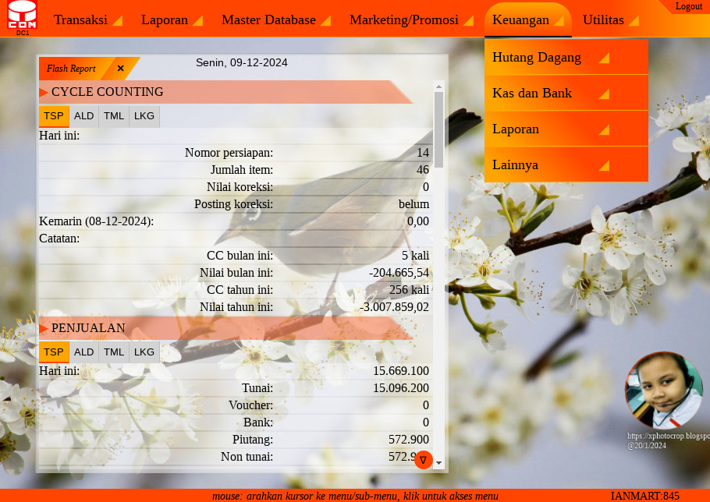This screenshot has height=502, width=710.
Task: Click the orange round scroll-down arrow button
Action: 423,460
